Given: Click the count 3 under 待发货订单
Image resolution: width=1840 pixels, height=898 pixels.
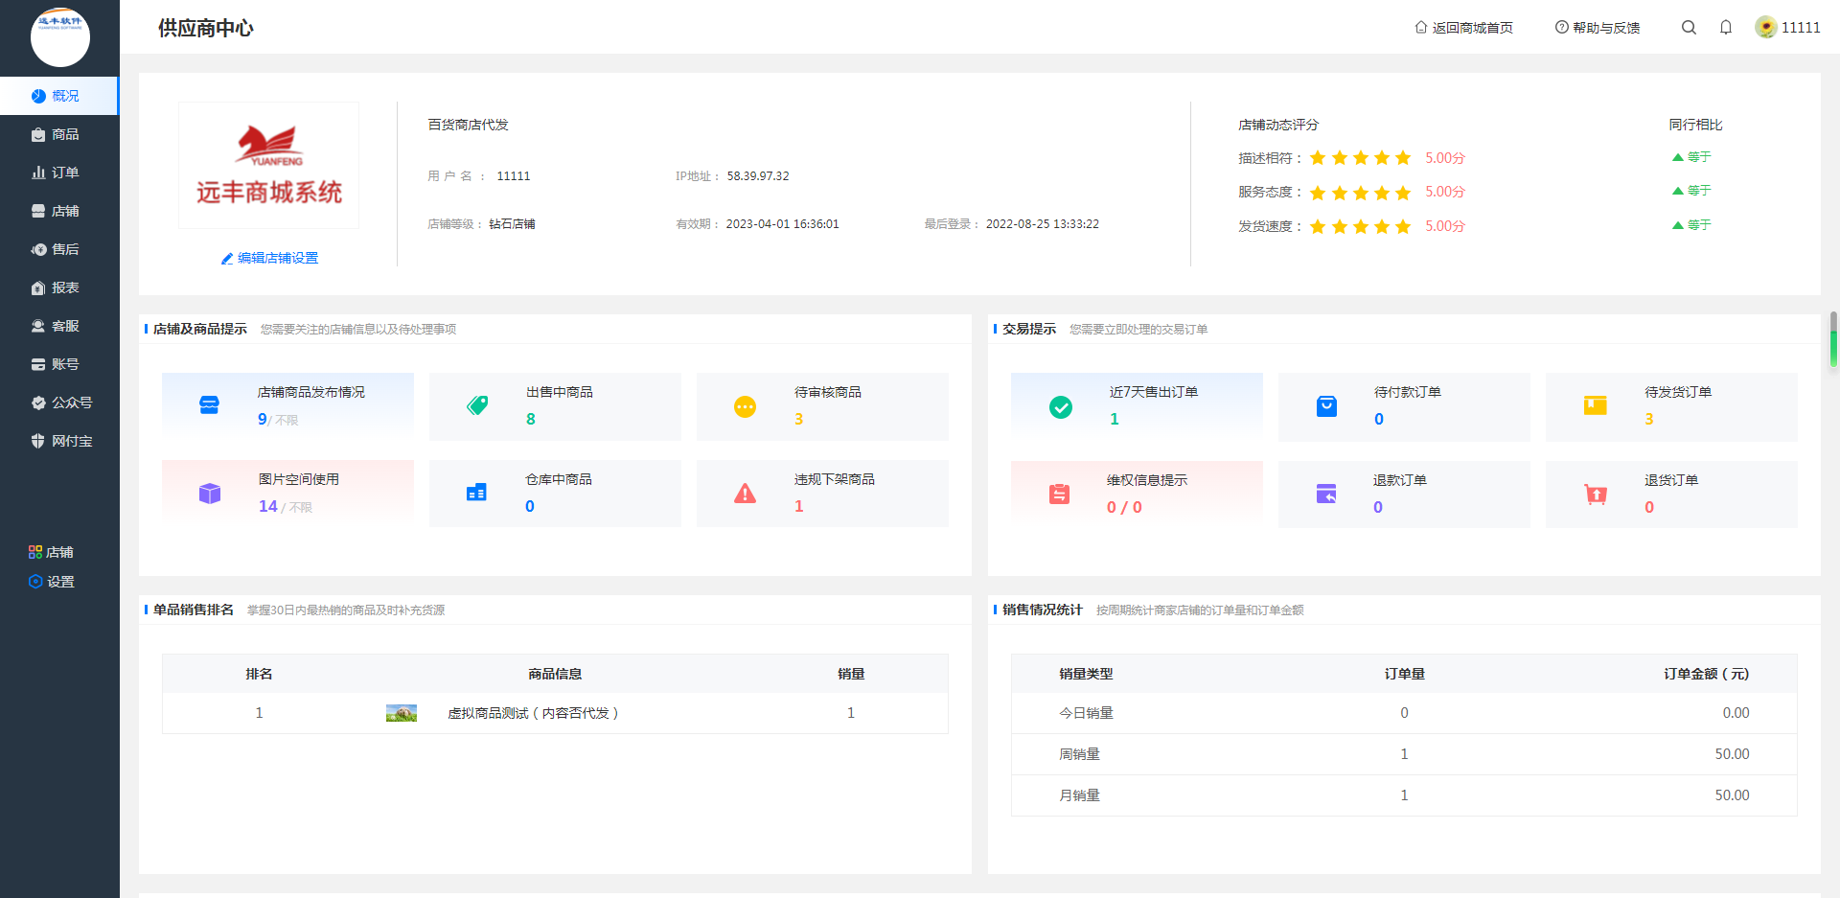Looking at the screenshot, I should 1649,419.
